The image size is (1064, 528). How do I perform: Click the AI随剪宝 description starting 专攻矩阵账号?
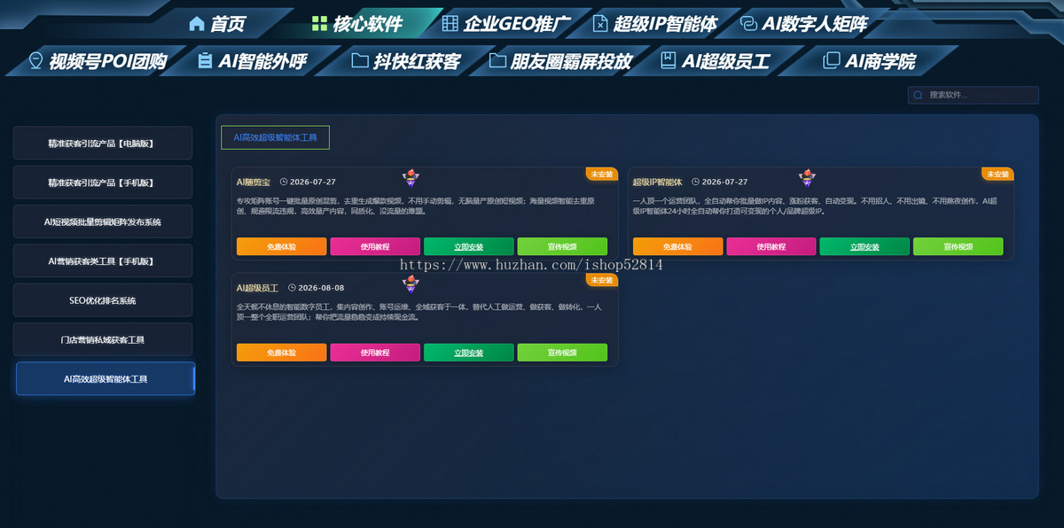pos(415,206)
